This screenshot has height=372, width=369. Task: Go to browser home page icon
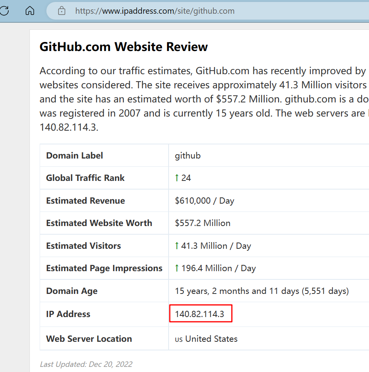(30, 11)
